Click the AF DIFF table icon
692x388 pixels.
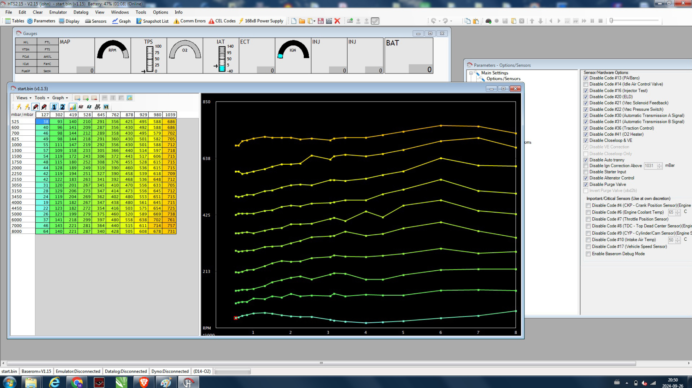pos(98,107)
